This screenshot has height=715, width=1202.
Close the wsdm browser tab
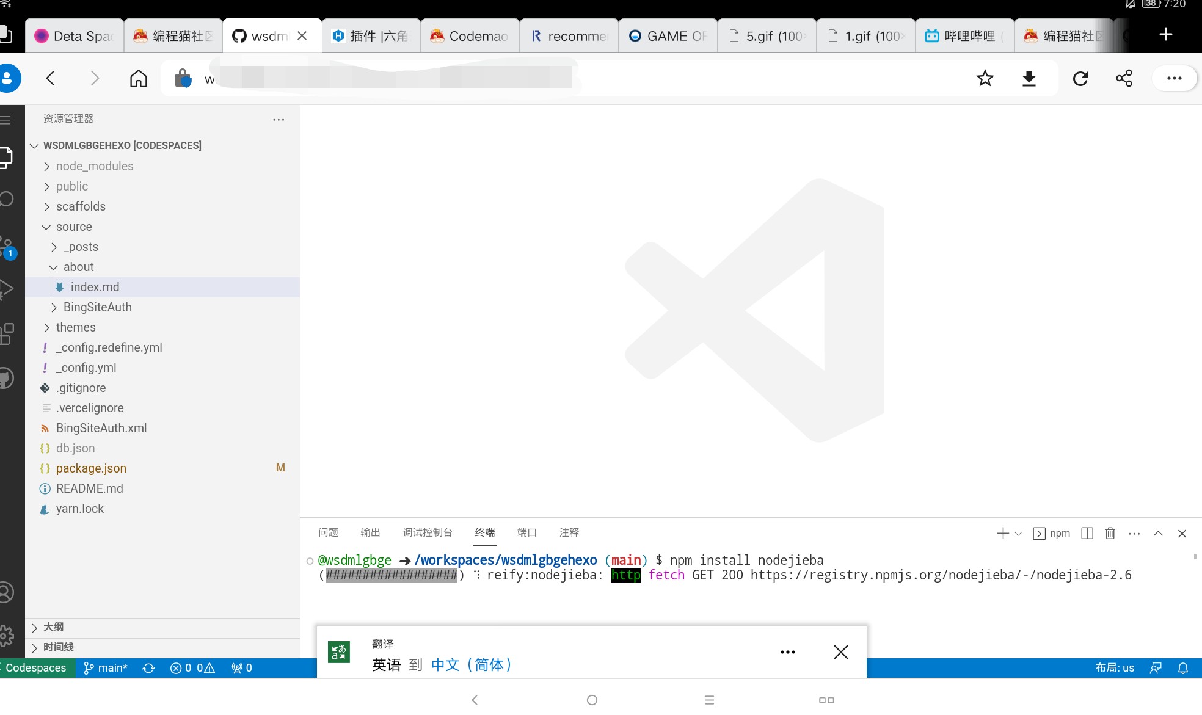[302, 36]
